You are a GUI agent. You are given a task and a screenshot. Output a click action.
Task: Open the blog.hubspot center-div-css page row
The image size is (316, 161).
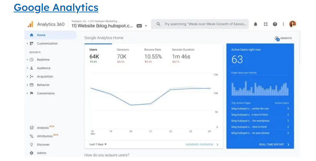pyautogui.click(x=260, y=109)
